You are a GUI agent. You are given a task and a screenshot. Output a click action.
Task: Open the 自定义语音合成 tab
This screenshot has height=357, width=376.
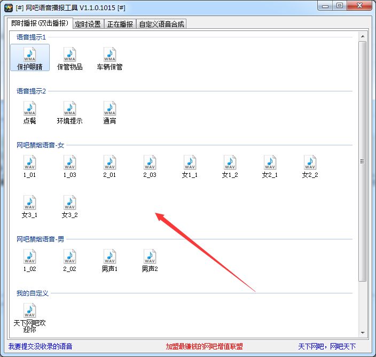(161, 24)
